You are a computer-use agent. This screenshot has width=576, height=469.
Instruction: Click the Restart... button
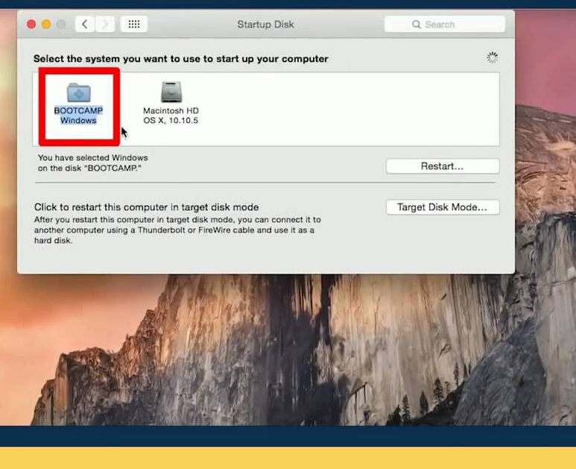coord(442,166)
